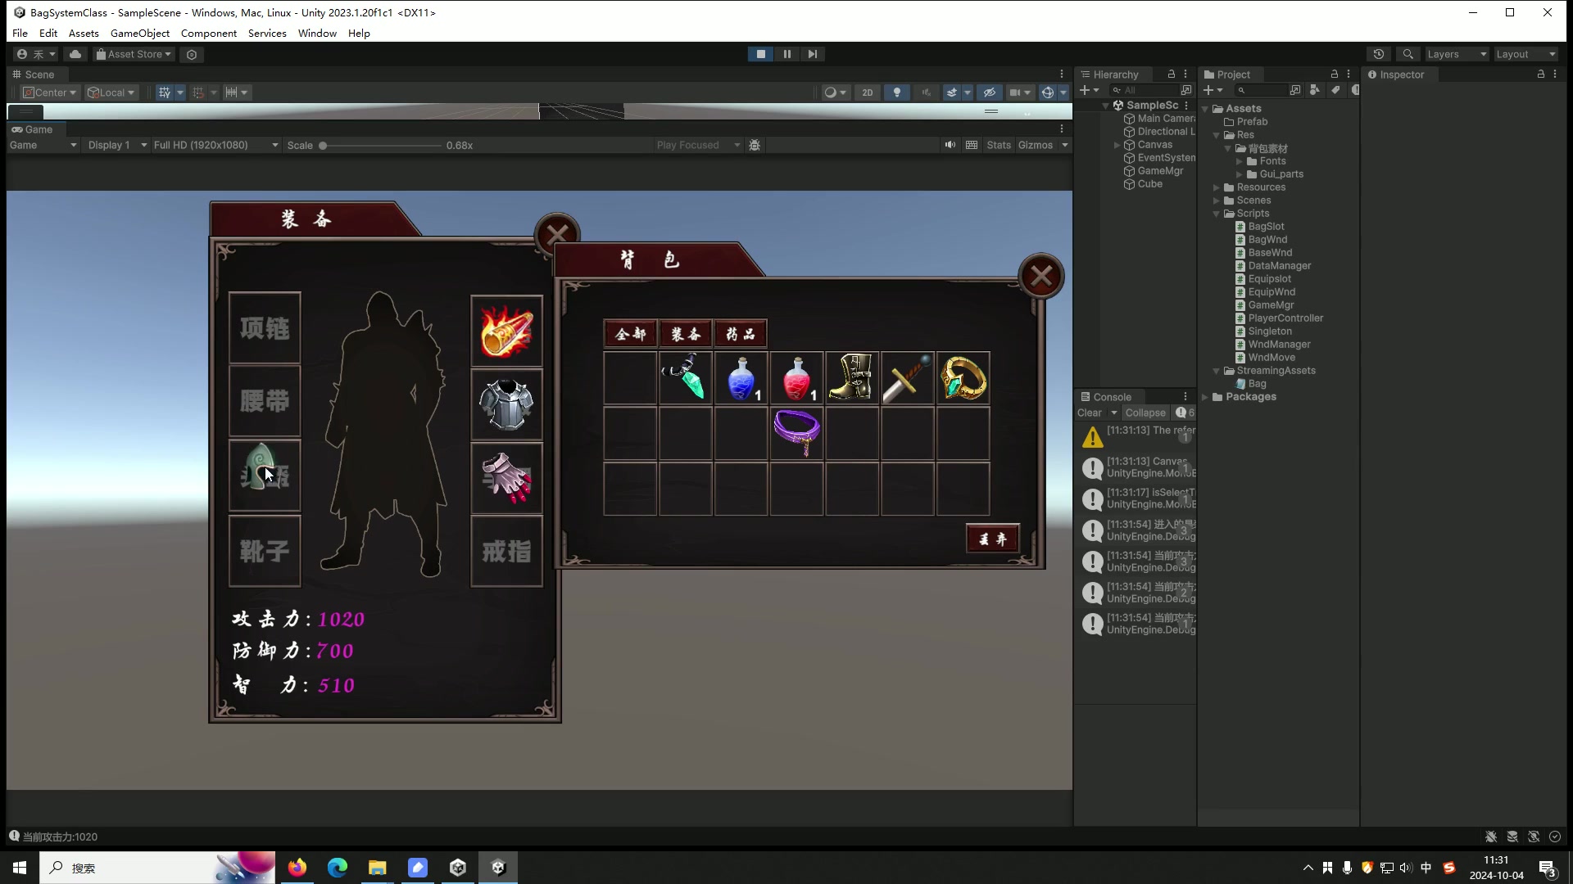
Task: Select the BagSlot script in Project
Action: click(x=1265, y=227)
